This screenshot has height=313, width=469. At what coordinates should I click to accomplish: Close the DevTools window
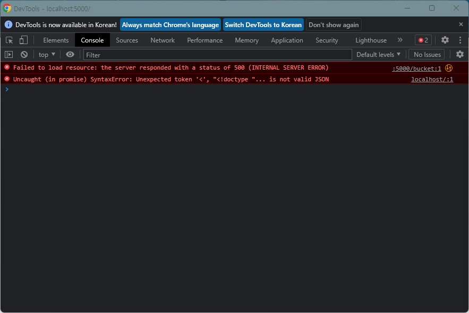456,8
